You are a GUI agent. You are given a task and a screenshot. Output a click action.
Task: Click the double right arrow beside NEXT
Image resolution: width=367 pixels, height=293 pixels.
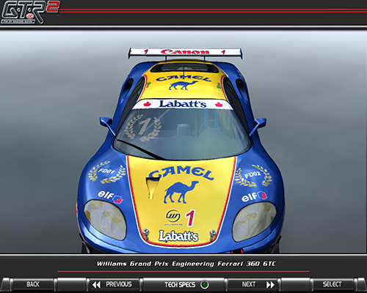270,285
